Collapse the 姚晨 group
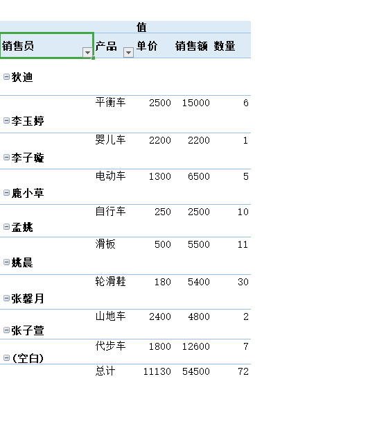This screenshot has width=386, height=438. coord(6,262)
